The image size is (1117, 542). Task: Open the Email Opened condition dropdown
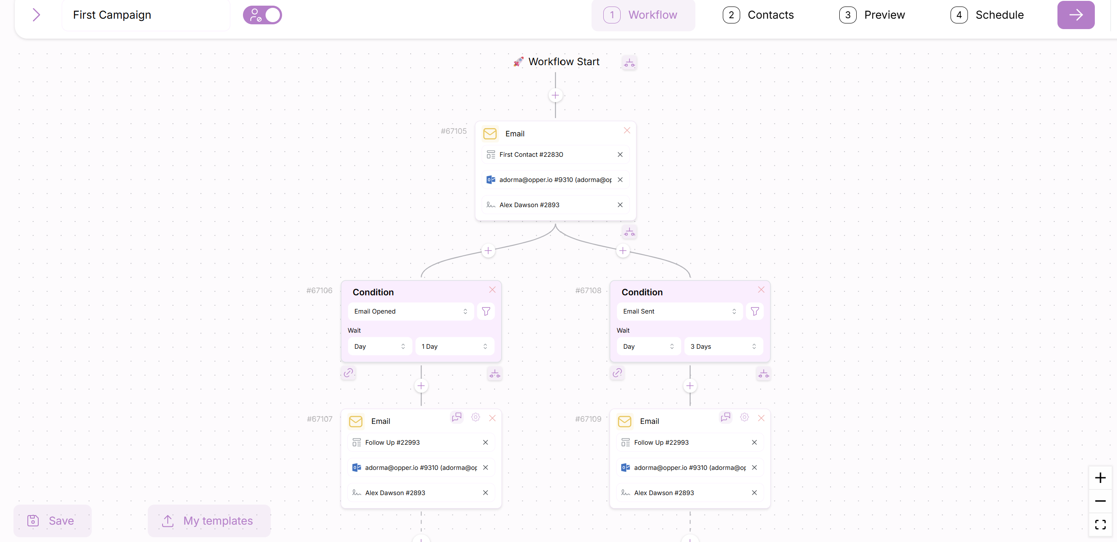click(x=410, y=311)
